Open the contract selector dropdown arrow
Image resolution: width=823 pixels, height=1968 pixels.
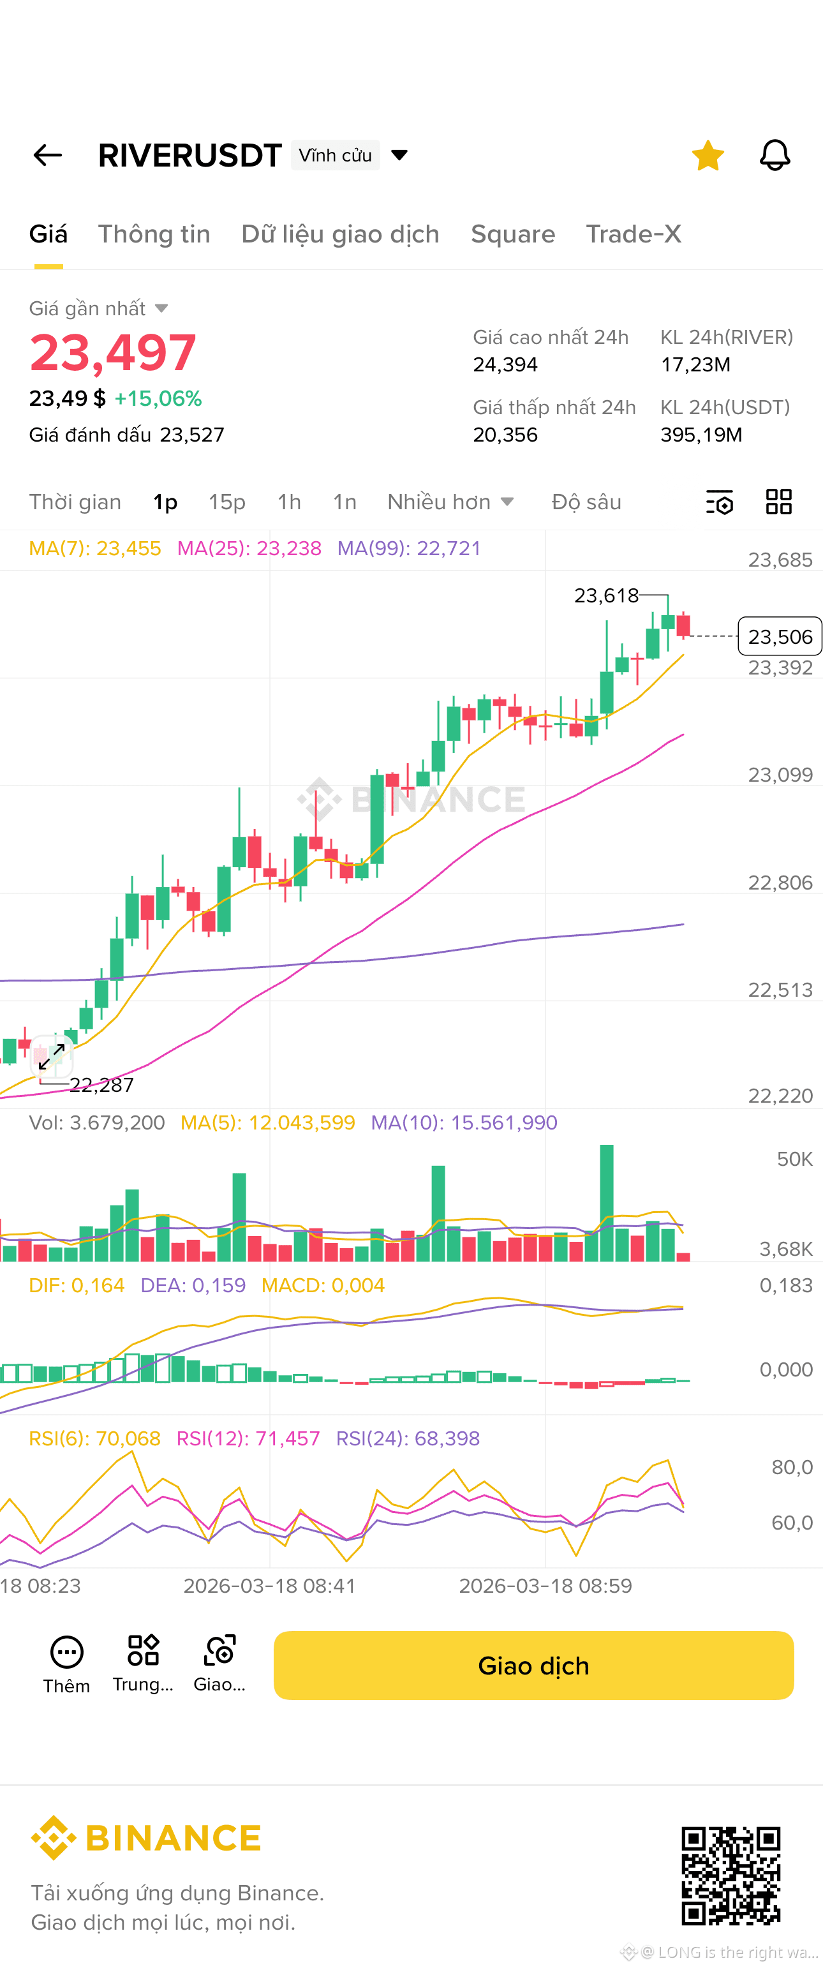click(x=399, y=155)
